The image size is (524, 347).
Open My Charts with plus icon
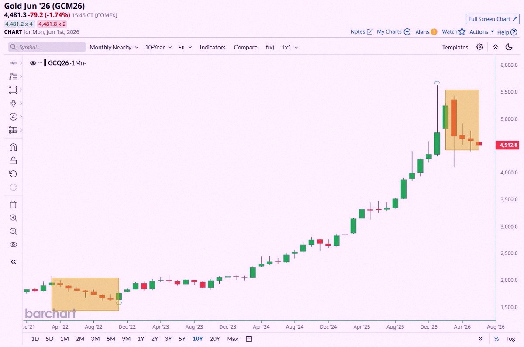click(393, 31)
